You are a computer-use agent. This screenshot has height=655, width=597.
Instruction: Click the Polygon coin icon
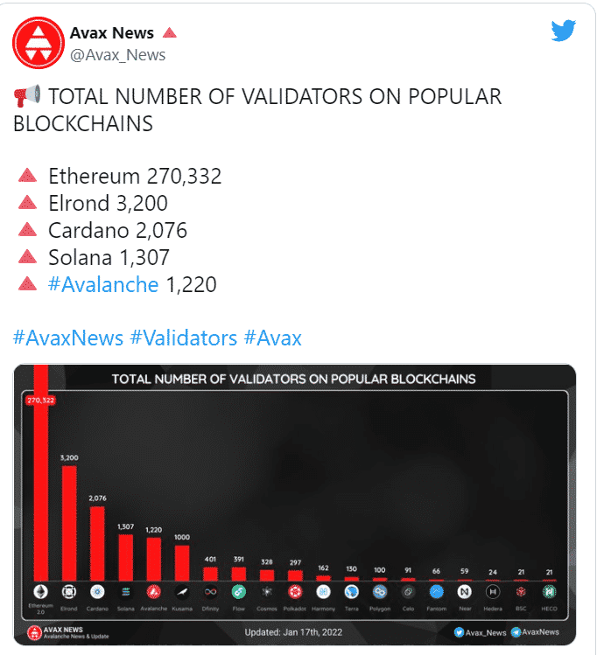click(x=380, y=591)
